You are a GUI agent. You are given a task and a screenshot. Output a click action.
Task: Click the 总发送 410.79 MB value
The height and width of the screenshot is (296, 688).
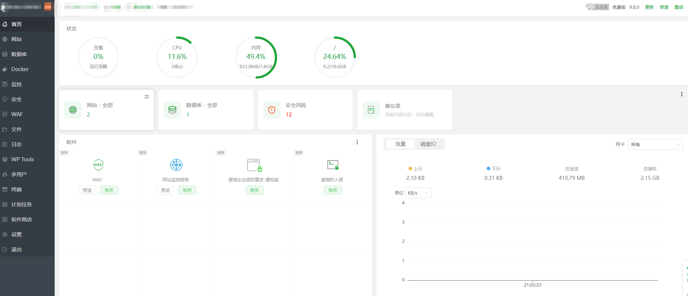point(572,178)
